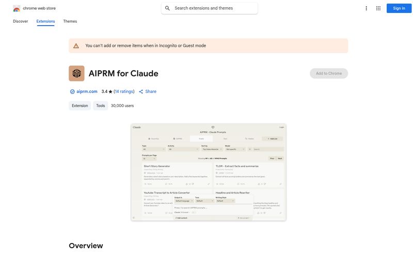Click the Share link
413x256 pixels.
(x=151, y=91)
